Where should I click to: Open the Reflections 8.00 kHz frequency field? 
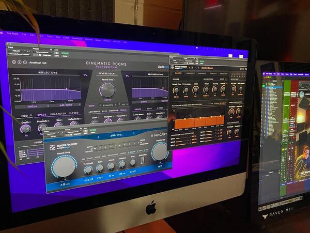[x=32, y=106]
